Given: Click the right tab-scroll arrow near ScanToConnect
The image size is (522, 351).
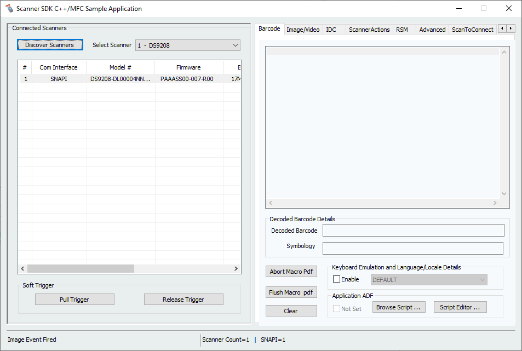Looking at the screenshot, I should point(512,28).
